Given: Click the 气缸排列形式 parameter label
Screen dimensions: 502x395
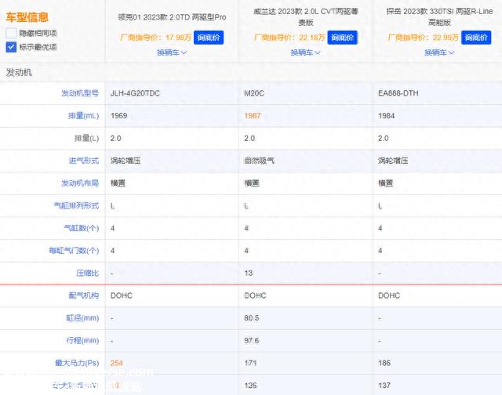Looking at the screenshot, I should [76, 205].
